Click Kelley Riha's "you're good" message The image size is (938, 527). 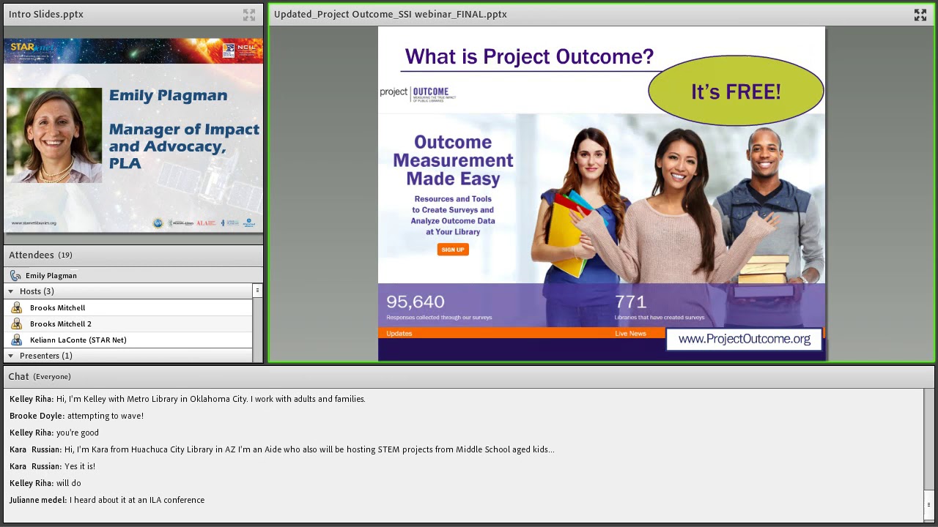pyautogui.click(x=54, y=433)
